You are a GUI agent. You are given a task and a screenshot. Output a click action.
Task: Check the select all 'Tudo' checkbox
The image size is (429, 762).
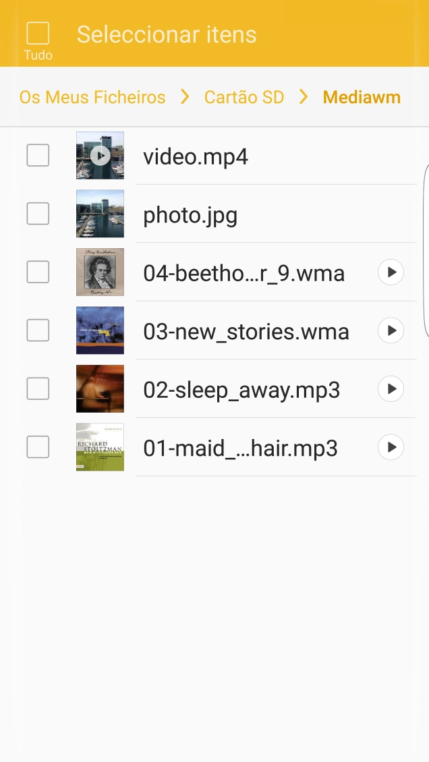point(38,34)
